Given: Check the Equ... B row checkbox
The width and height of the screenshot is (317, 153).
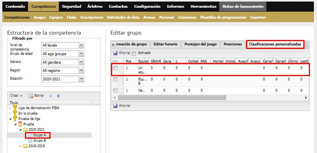Looking at the screenshot, I should click(115, 80).
